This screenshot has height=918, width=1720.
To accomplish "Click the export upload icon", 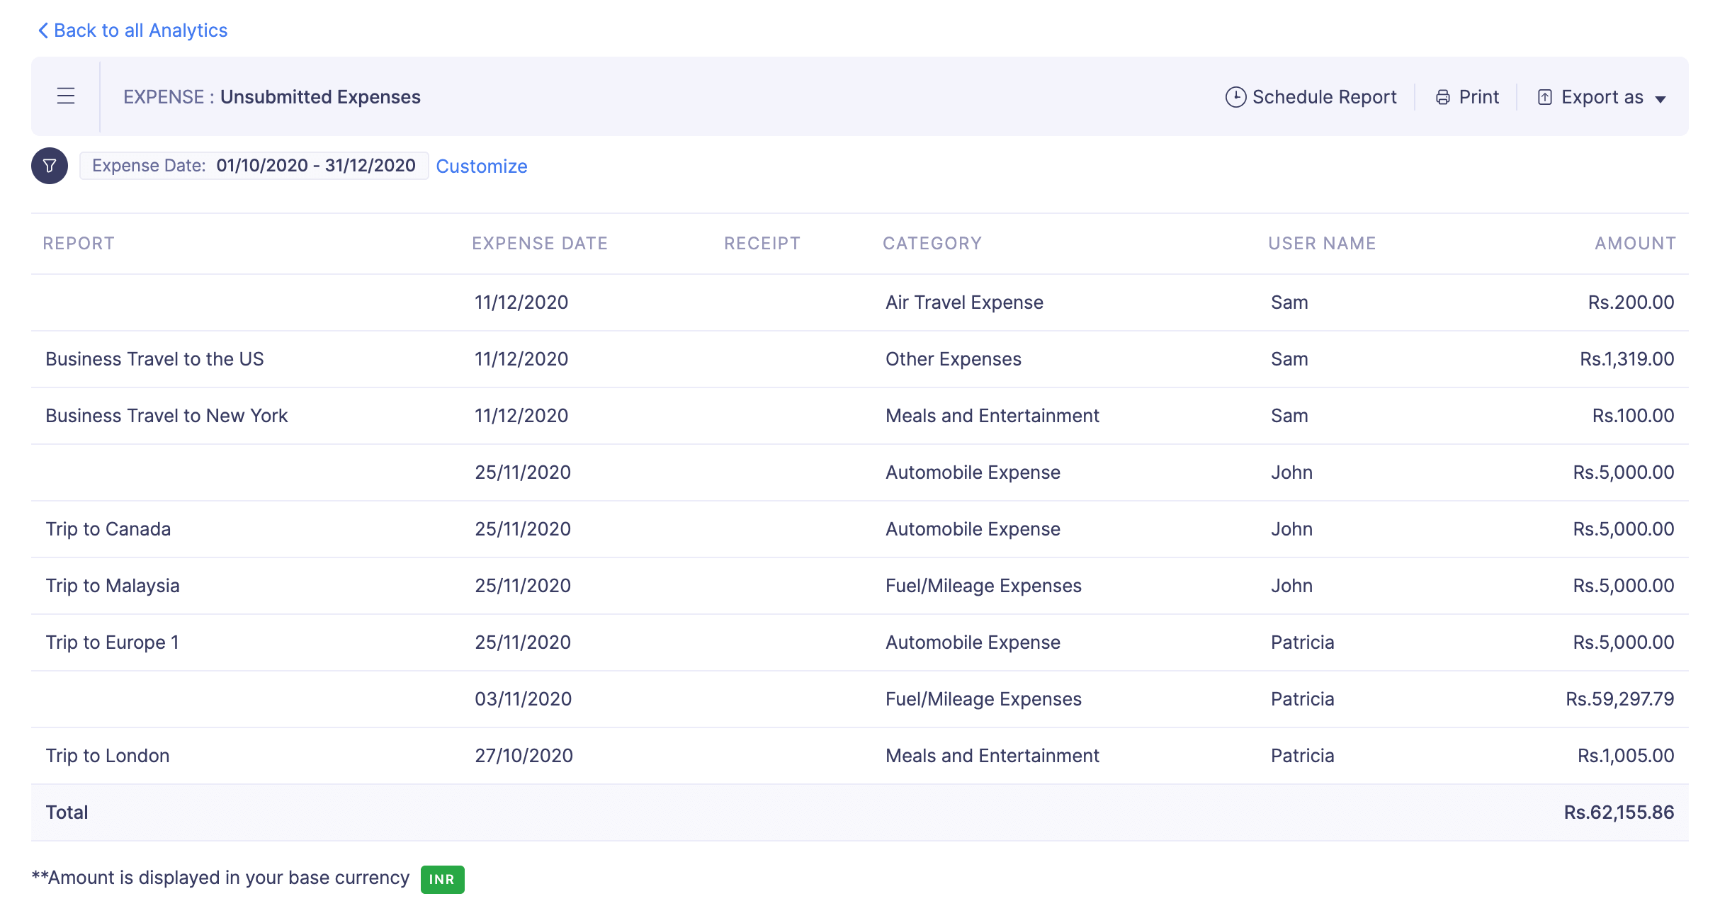I will [x=1545, y=97].
